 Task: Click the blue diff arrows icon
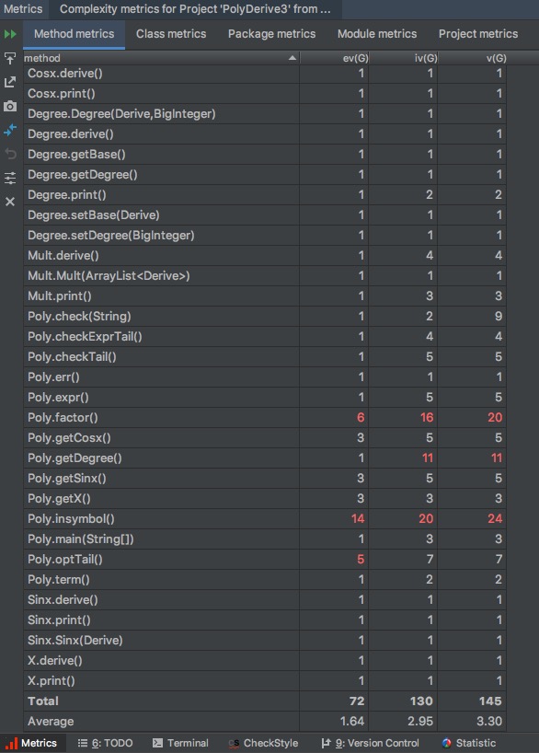[10, 130]
